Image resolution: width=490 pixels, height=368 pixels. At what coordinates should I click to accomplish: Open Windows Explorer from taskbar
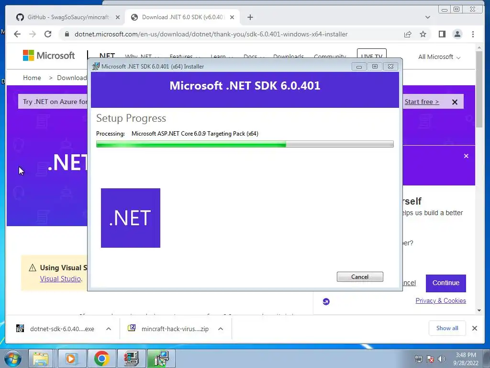click(41, 358)
